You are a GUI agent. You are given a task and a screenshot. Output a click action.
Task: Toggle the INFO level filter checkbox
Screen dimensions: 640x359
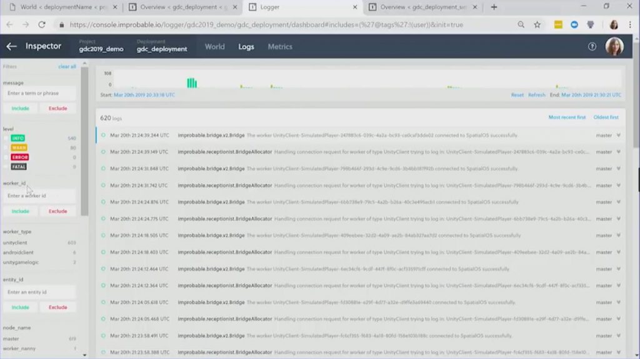pos(6,139)
